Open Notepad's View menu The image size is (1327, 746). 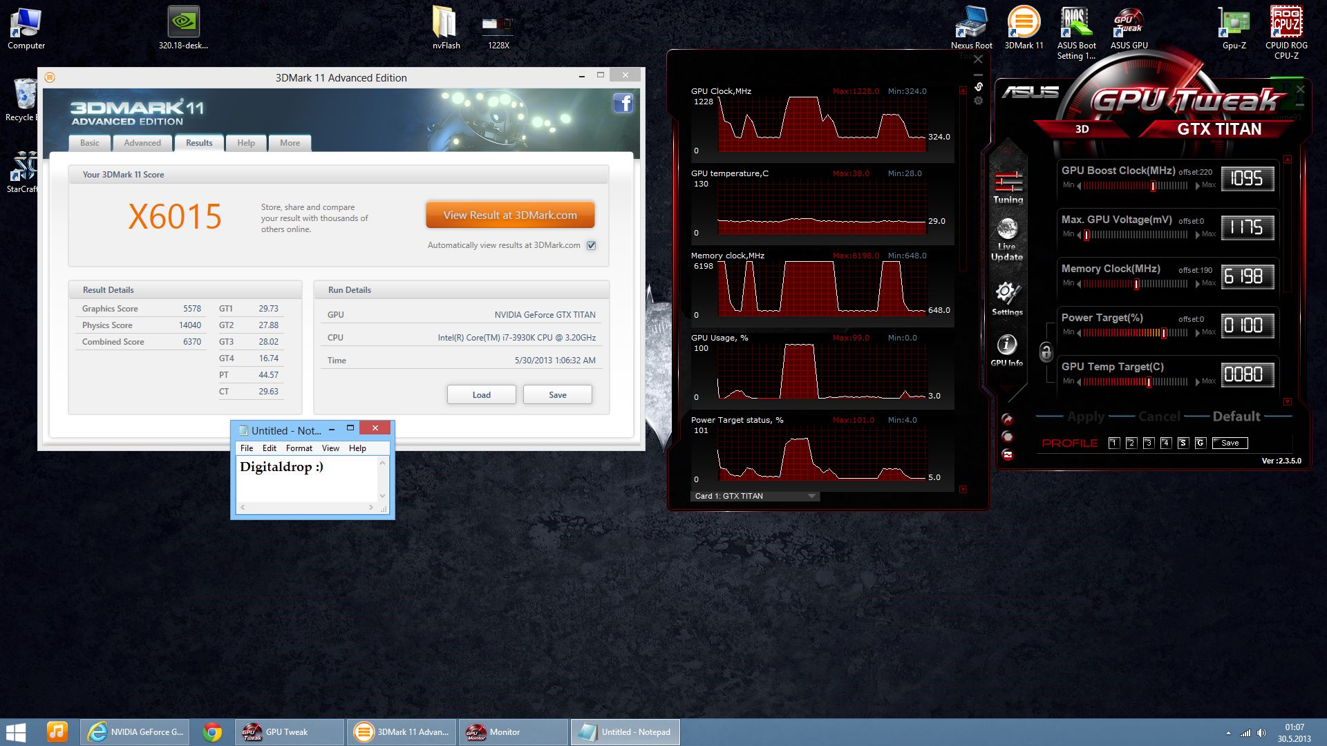coord(330,448)
